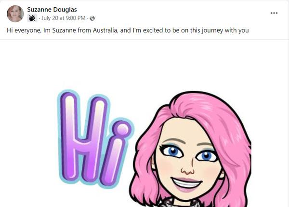Click the word everyone in the post text
Viewport: 289px width, 207px height.
pyautogui.click(x=27, y=30)
